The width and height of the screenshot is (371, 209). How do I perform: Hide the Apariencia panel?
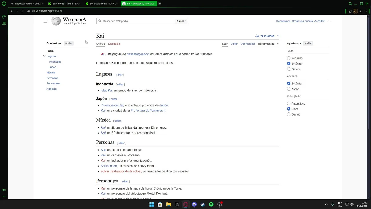pos(308,43)
